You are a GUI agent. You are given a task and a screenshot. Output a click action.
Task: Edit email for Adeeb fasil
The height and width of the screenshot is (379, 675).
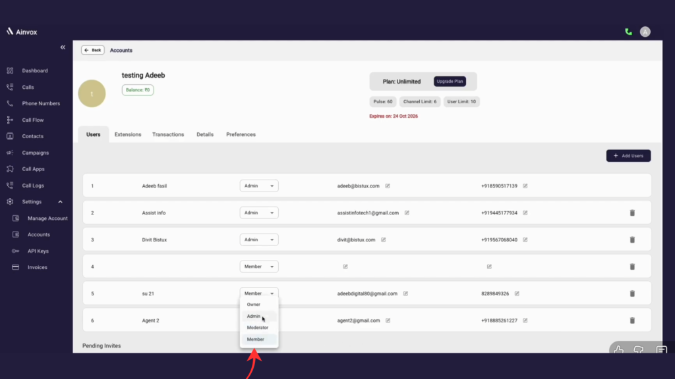pyautogui.click(x=388, y=186)
